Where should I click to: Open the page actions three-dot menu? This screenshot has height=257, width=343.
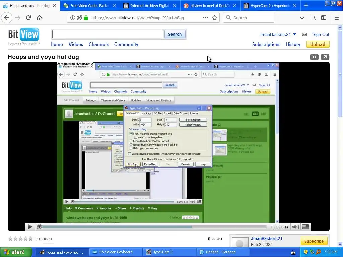pos(205,18)
